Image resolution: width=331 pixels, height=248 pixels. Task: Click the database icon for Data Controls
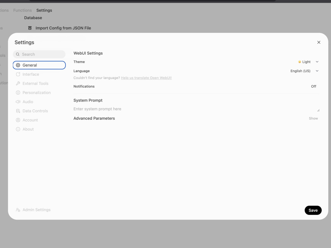point(18,111)
